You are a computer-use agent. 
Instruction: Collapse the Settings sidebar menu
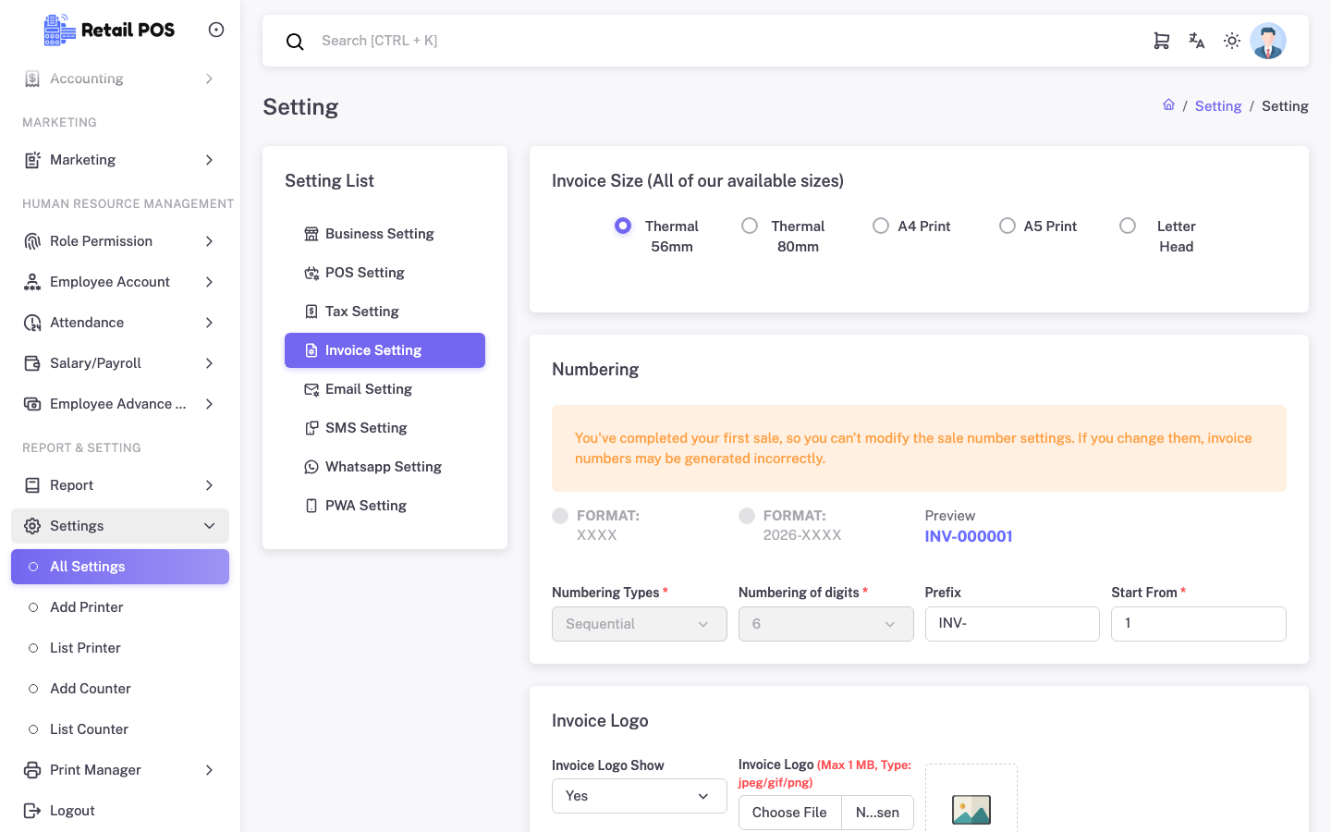120,526
